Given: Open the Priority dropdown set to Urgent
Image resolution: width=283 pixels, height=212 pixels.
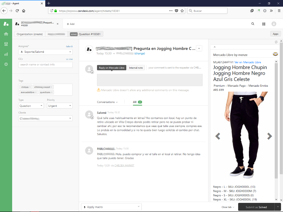Looking at the screenshot, I should (59, 106).
